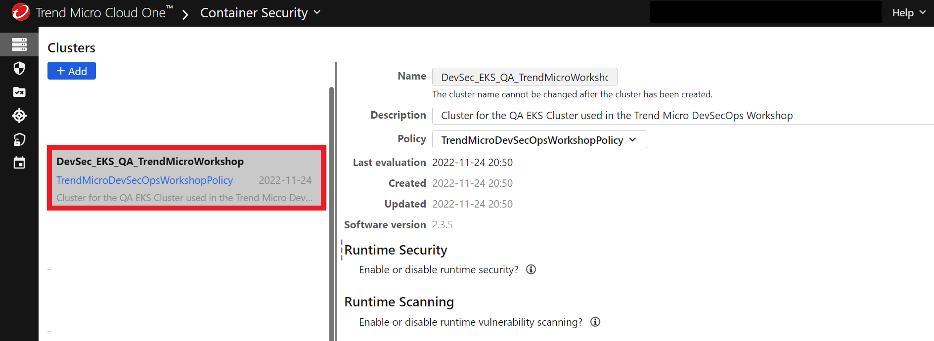The height and width of the screenshot is (341, 934).
Task: Click the Last evaluation date value
Action: (472, 163)
